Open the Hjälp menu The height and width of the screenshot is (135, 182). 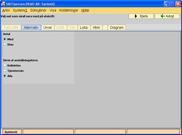[x=85, y=10]
